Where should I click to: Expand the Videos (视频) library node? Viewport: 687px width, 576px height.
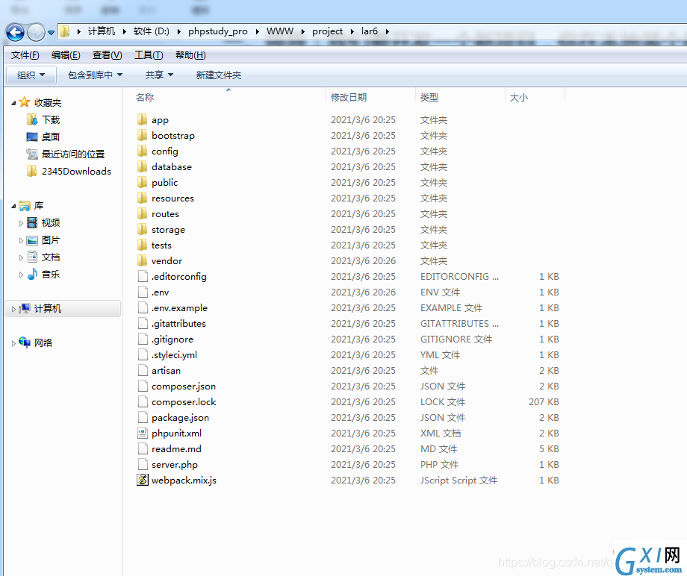tap(21, 223)
